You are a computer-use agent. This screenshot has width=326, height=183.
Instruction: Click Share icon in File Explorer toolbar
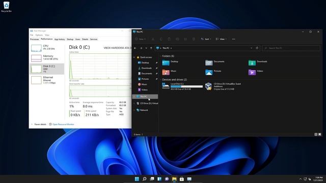coord(185,39)
